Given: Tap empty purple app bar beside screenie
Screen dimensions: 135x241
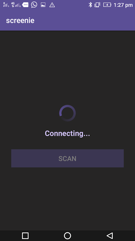Looking at the screenshot, I should [x=86, y=20].
